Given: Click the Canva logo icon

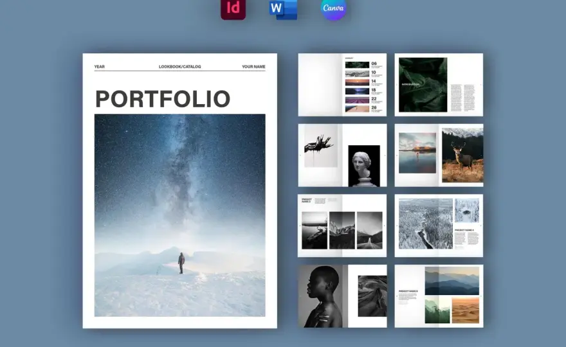Looking at the screenshot, I should point(334,9).
